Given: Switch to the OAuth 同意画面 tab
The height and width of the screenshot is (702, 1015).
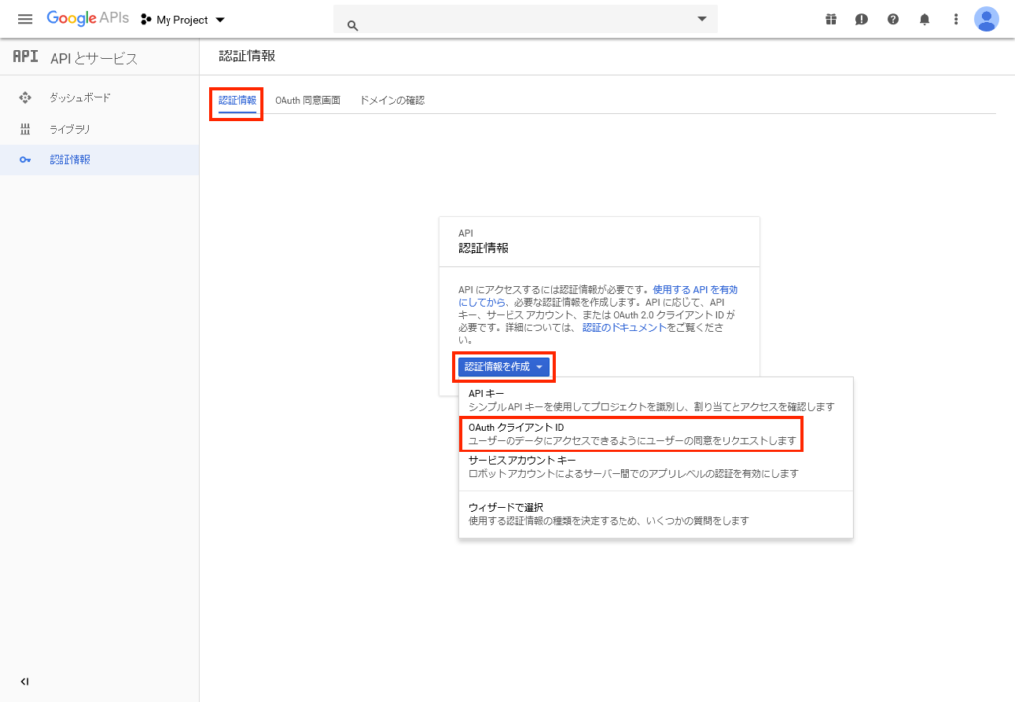Looking at the screenshot, I should point(307,100).
